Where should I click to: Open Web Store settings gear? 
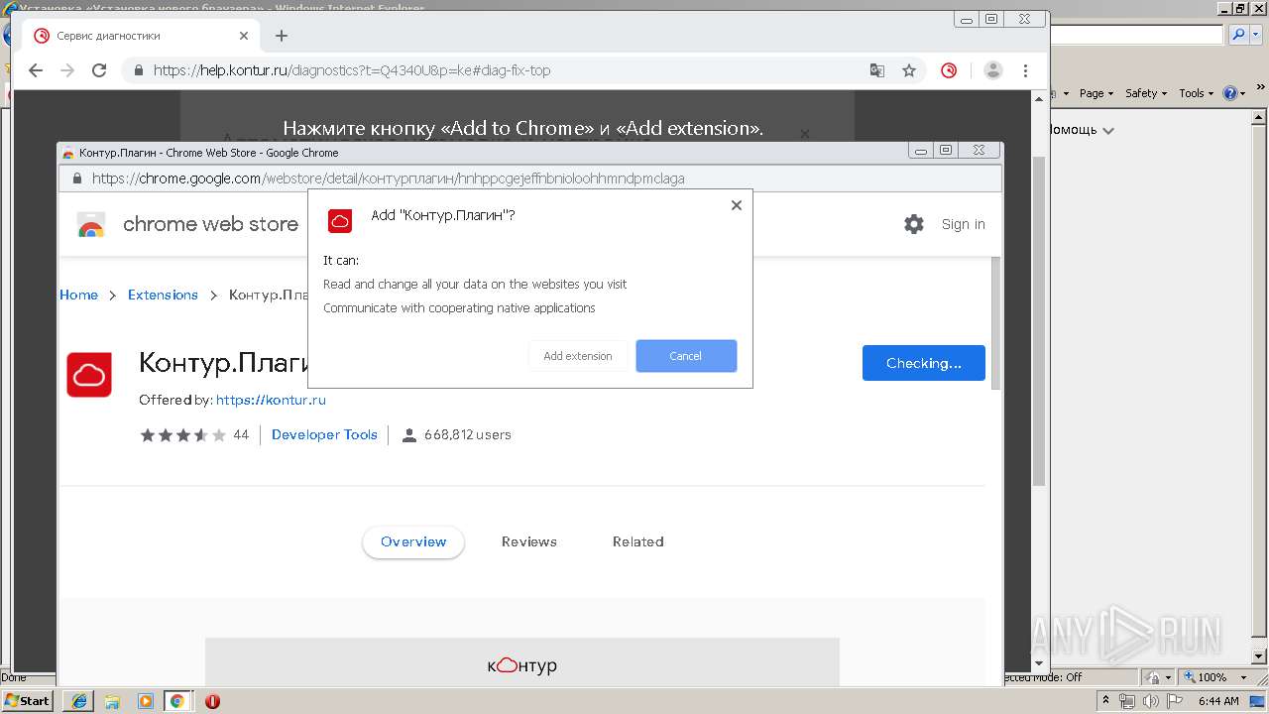pos(914,224)
